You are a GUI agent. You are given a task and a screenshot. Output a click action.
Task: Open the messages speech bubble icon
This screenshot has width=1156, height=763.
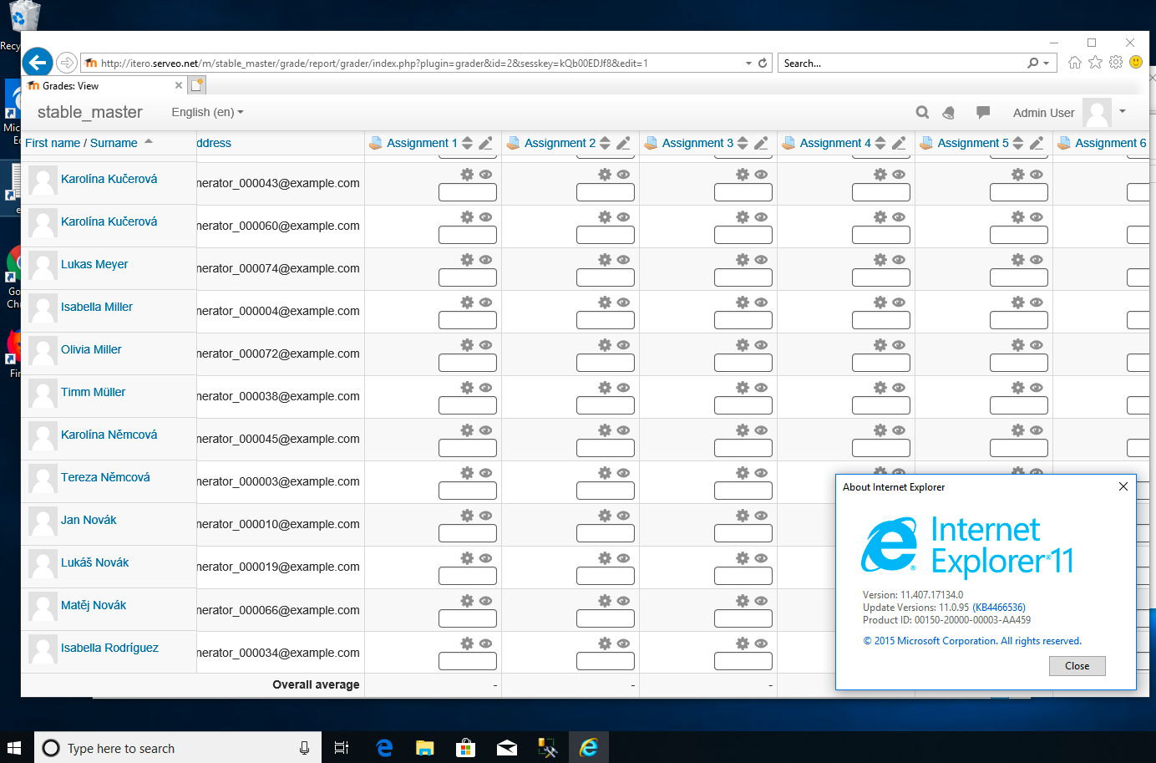pos(983,112)
